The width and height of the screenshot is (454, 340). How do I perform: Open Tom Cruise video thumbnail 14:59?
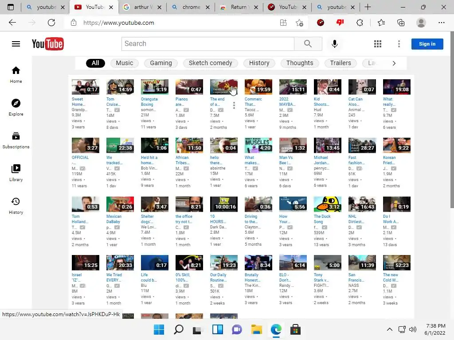pyautogui.click(x=120, y=87)
